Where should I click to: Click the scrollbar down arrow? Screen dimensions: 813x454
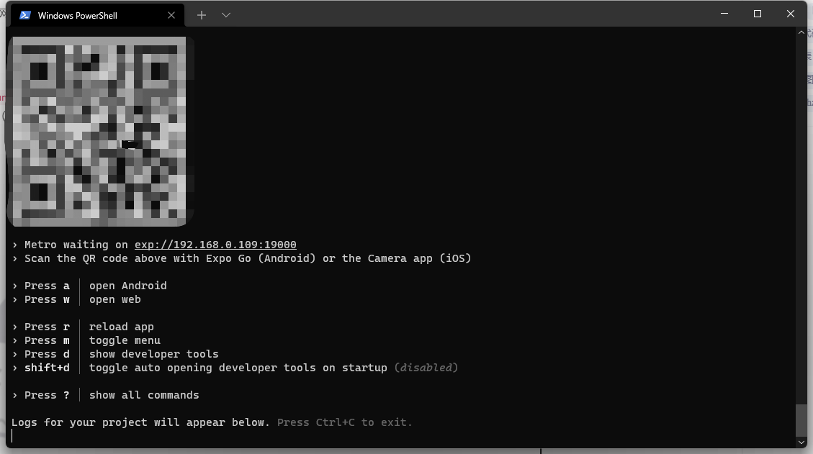coord(801,442)
